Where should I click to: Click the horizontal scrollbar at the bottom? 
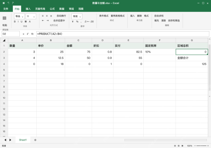tap(166, 140)
